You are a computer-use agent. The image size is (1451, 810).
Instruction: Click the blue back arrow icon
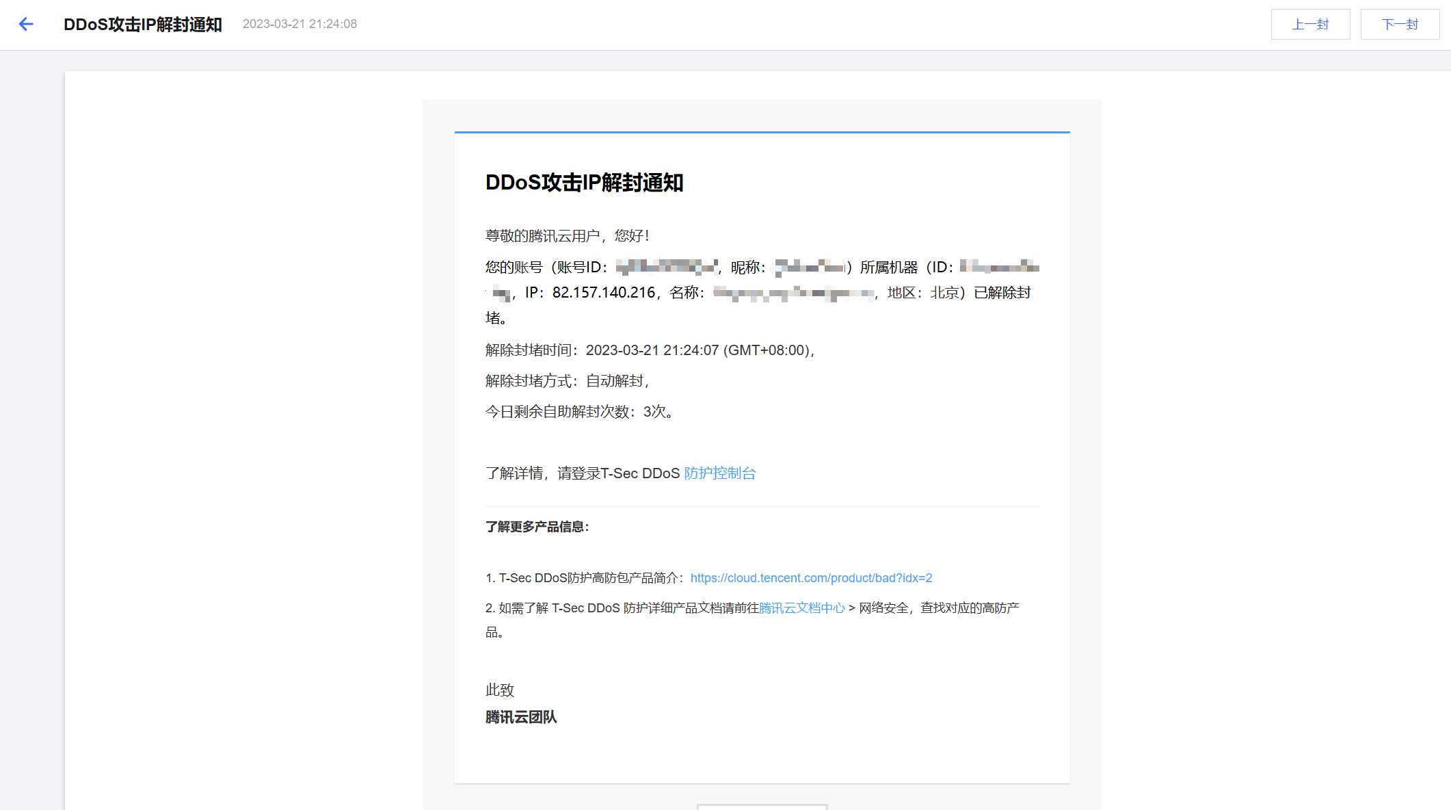pyautogui.click(x=26, y=25)
